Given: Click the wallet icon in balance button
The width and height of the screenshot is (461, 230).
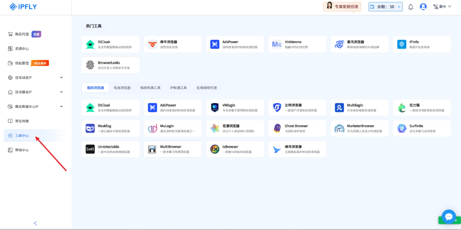Looking at the screenshot, I should (372, 7).
